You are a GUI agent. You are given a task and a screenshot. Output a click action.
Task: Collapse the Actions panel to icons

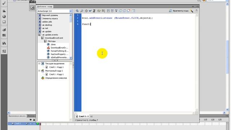coord(193,6)
